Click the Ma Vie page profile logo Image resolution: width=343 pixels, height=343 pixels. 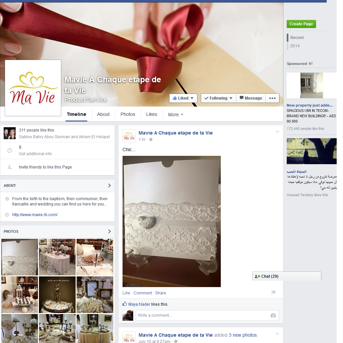point(33,88)
